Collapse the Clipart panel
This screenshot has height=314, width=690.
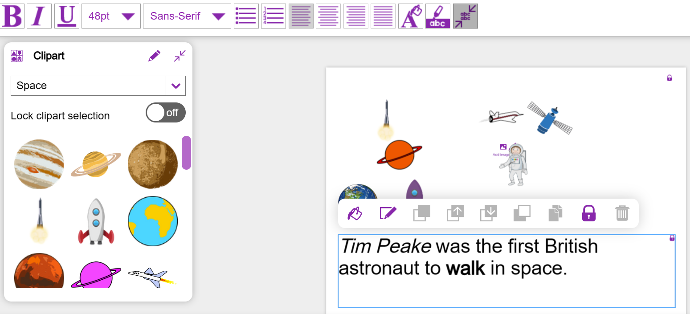pyautogui.click(x=180, y=56)
